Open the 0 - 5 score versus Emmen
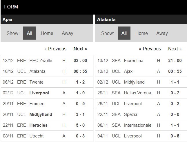This screenshot has height=143, width=187. 80,104
